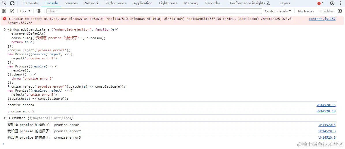345x149 pixels.
Task: Click the log message ending promise error3
Action: coord(44,137)
